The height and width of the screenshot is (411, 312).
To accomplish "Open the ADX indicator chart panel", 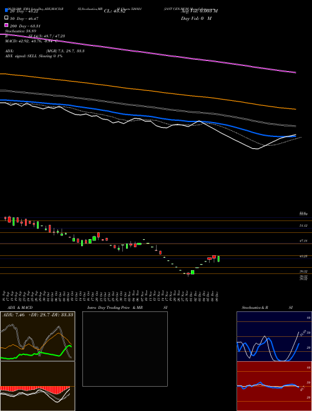I will 37,336.
